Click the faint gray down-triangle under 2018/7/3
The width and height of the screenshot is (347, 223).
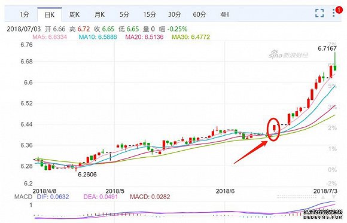coord(334,197)
